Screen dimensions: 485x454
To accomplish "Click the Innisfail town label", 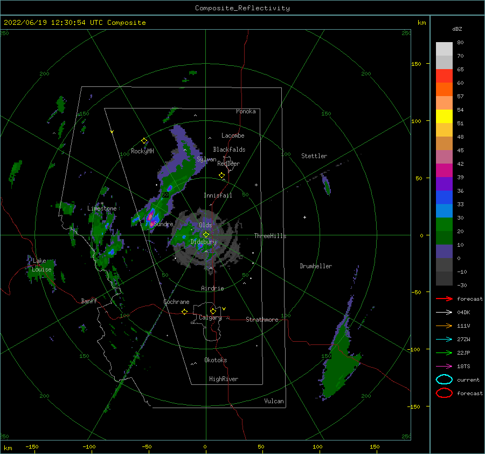I will tap(218, 195).
